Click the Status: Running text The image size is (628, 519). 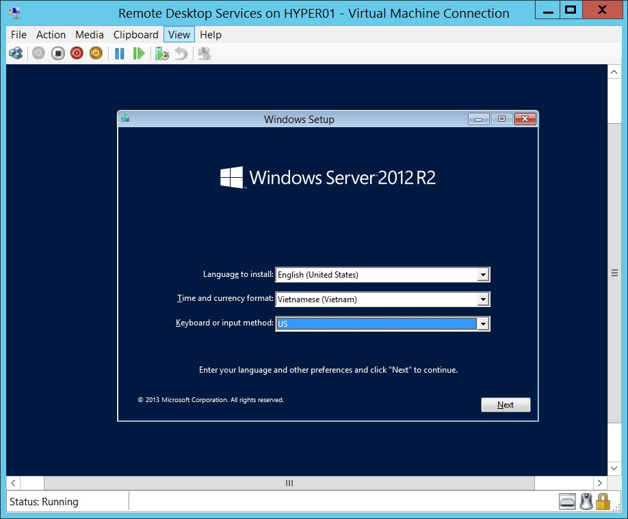[44, 502]
